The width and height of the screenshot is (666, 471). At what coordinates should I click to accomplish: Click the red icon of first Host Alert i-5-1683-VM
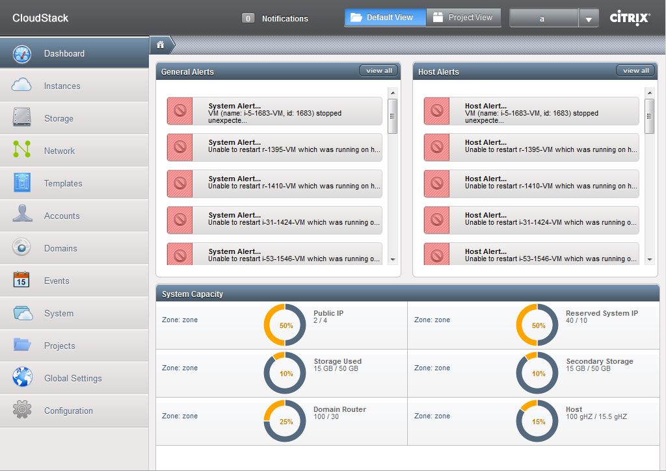point(436,111)
